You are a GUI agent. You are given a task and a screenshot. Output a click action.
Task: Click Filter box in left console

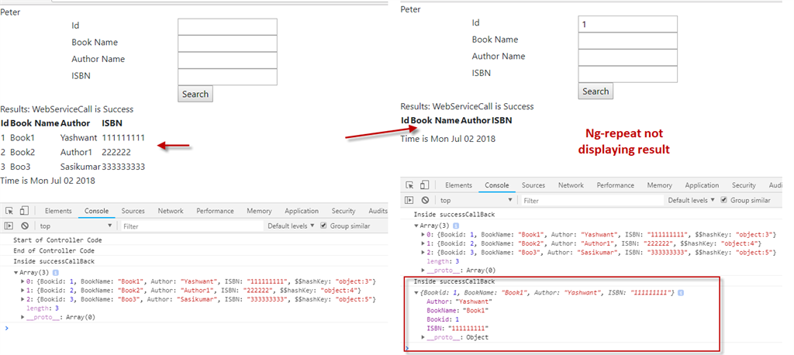click(x=192, y=226)
